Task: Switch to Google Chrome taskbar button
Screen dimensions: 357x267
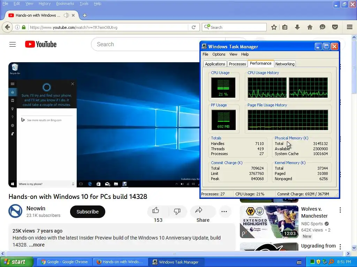Action: tap(64, 262)
